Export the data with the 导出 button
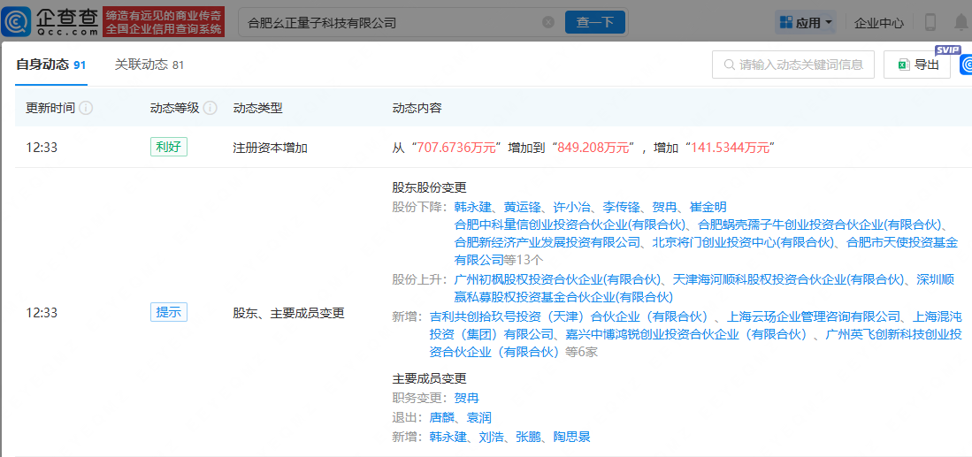Viewport: 972px width, 457px height. coord(917,65)
